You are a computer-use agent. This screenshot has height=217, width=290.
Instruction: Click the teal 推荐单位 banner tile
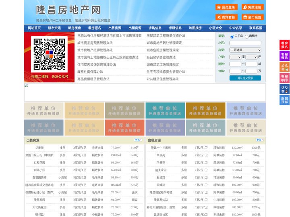[165, 111]
